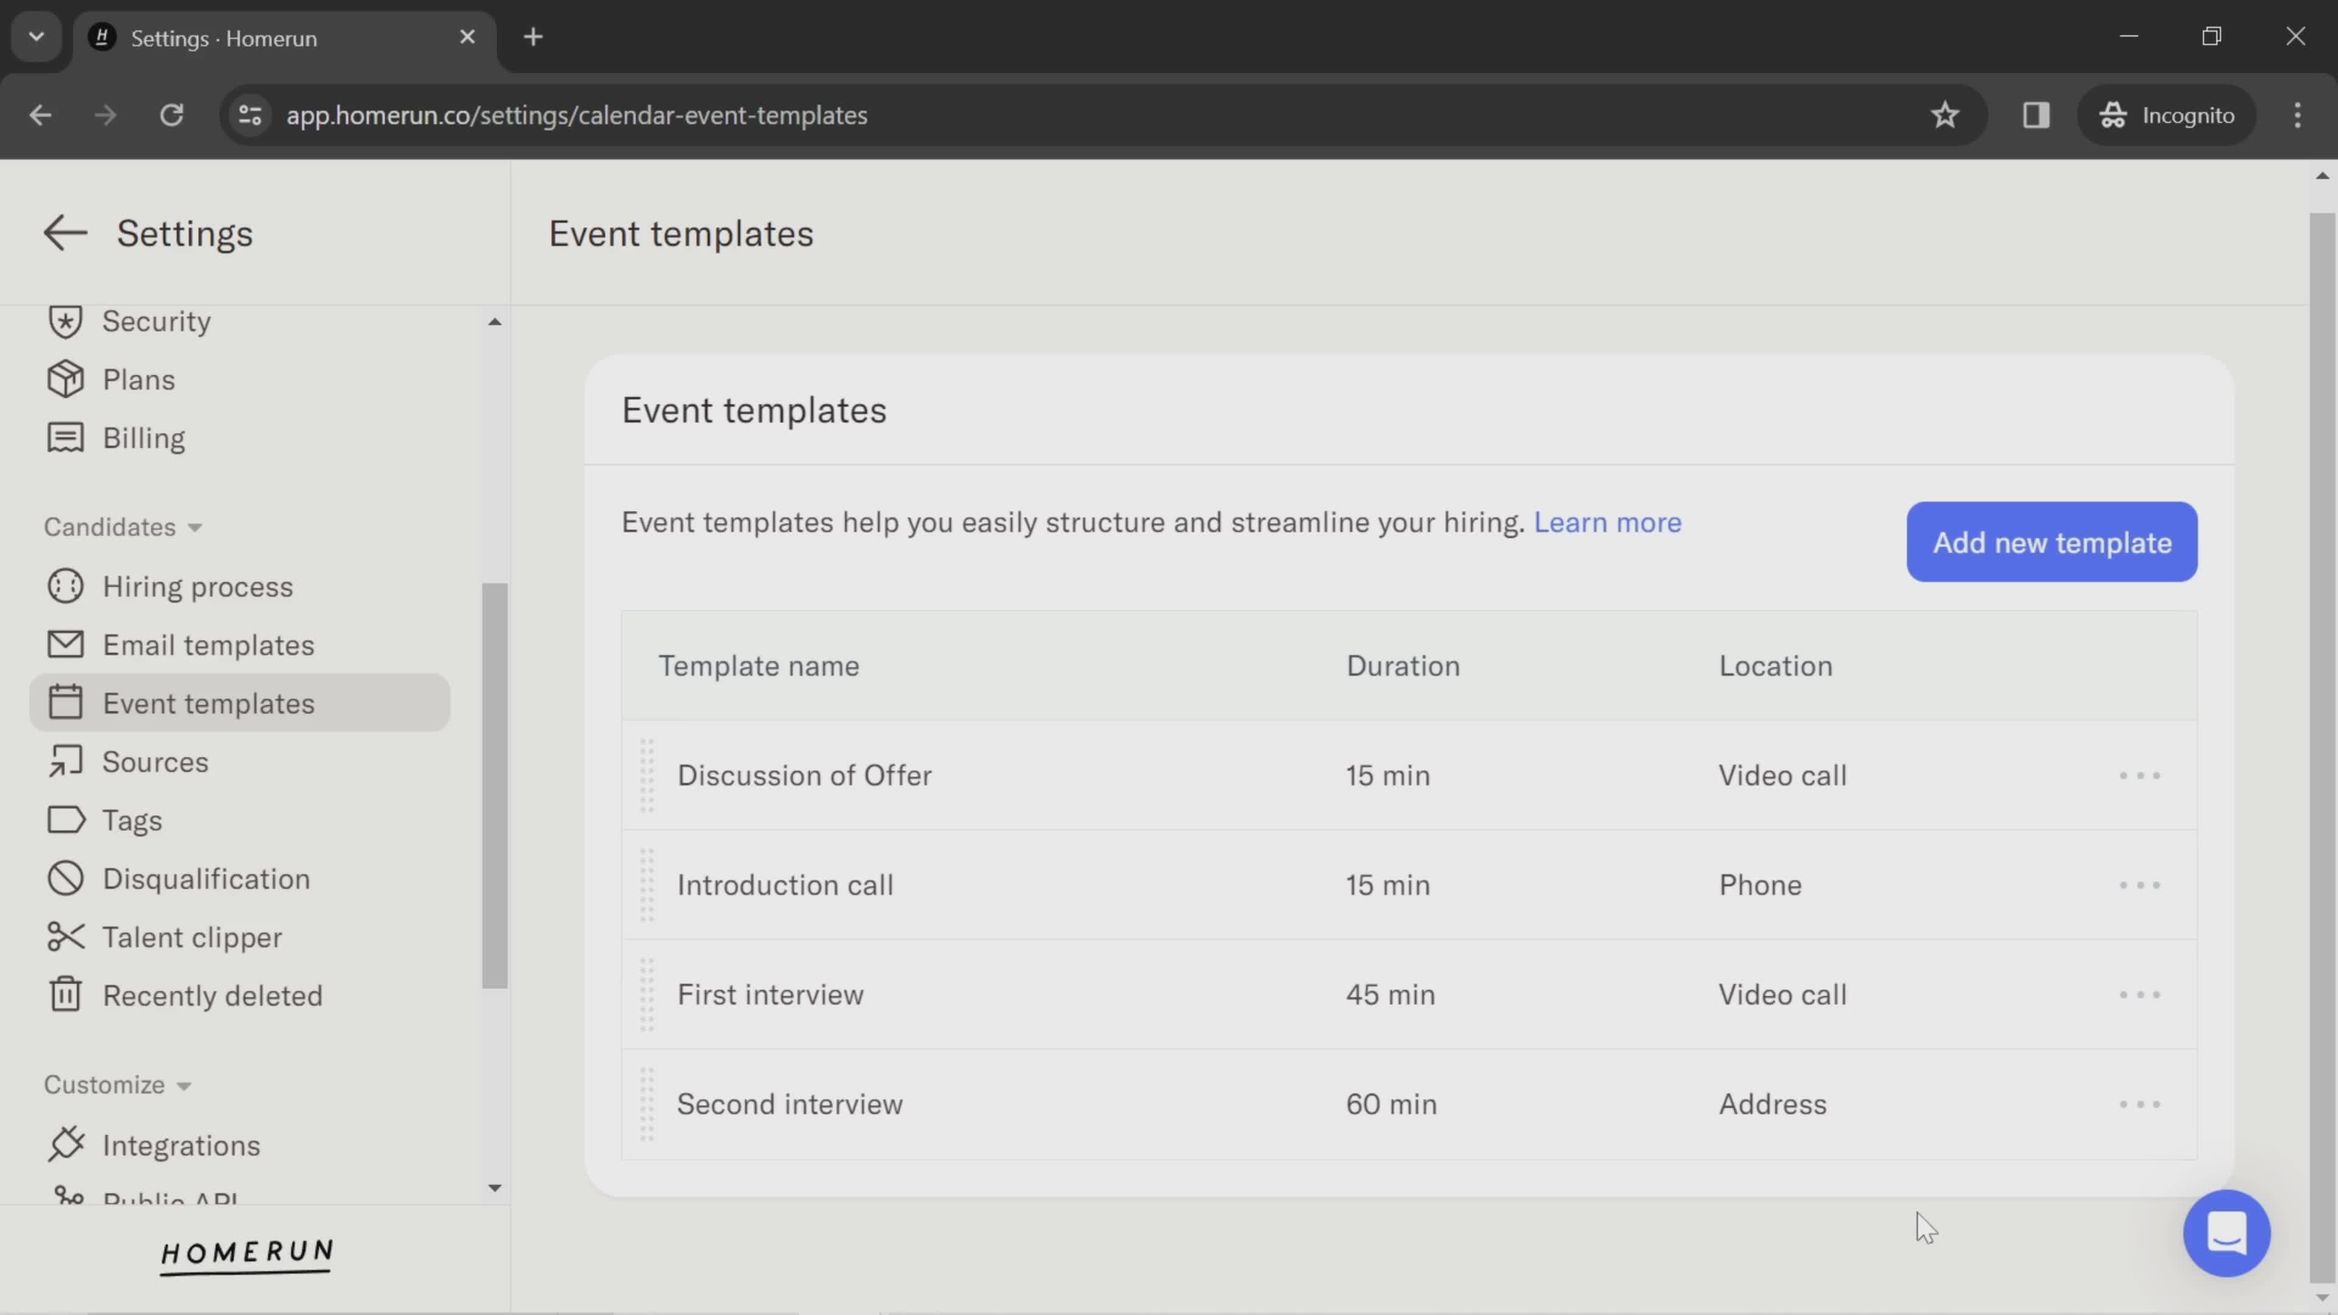Click the Settings back arrow icon
The width and height of the screenshot is (2338, 1315).
(x=64, y=233)
